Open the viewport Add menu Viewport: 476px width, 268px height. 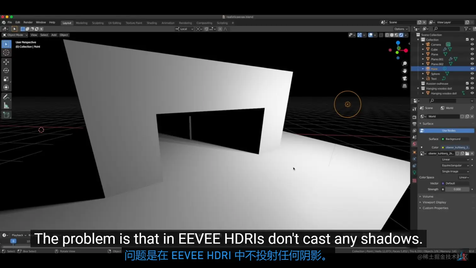pyautogui.click(x=54, y=35)
